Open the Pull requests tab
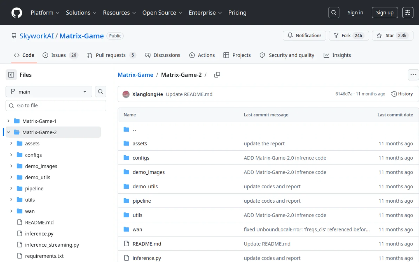This screenshot has width=419, height=262. pyautogui.click(x=111, y=55)
